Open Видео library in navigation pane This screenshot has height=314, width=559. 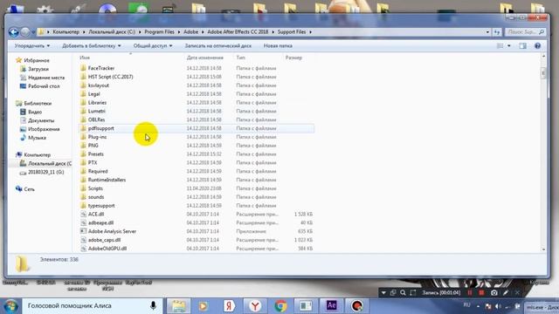35,112
